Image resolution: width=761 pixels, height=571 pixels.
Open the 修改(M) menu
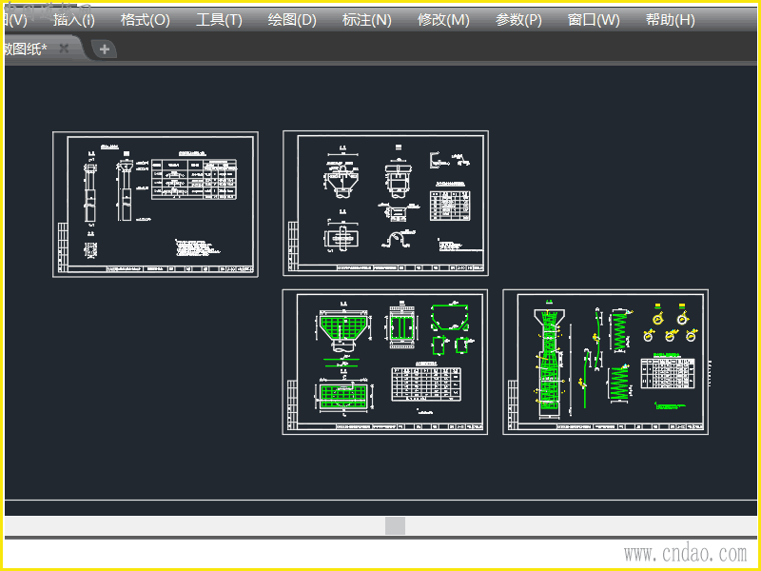click(x=443, y=20)
